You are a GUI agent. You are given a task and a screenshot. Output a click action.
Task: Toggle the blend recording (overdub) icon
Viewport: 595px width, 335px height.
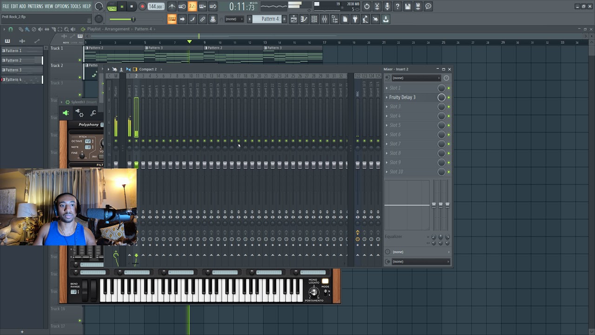click(x=203, y=7)
